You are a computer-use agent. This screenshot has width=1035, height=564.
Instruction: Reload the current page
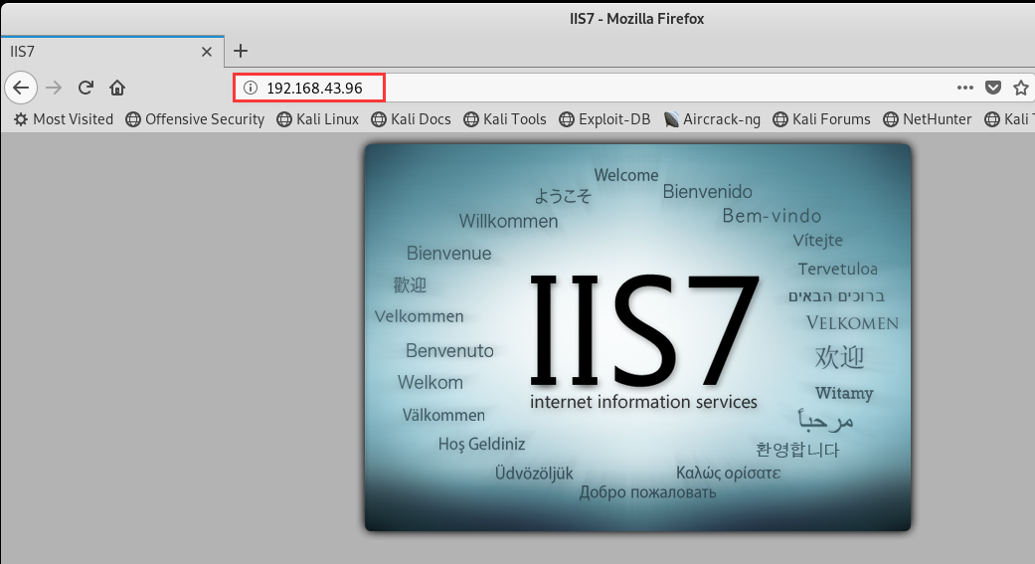point(86,88)
